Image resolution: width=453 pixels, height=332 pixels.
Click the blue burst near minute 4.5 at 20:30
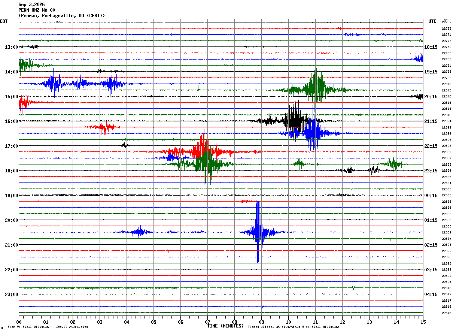tap(139, 232)
